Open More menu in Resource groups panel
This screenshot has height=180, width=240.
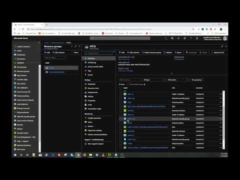click(x=75, y=52)
